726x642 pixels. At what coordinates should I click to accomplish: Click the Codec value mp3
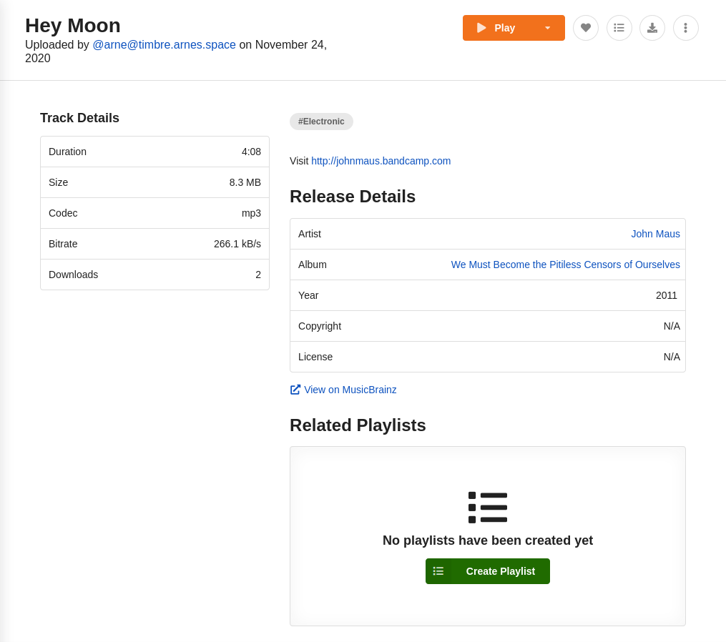[x=251, y=213]
